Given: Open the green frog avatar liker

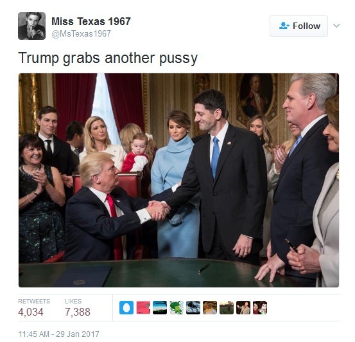Looking at the screenshot, I should 177,307.
